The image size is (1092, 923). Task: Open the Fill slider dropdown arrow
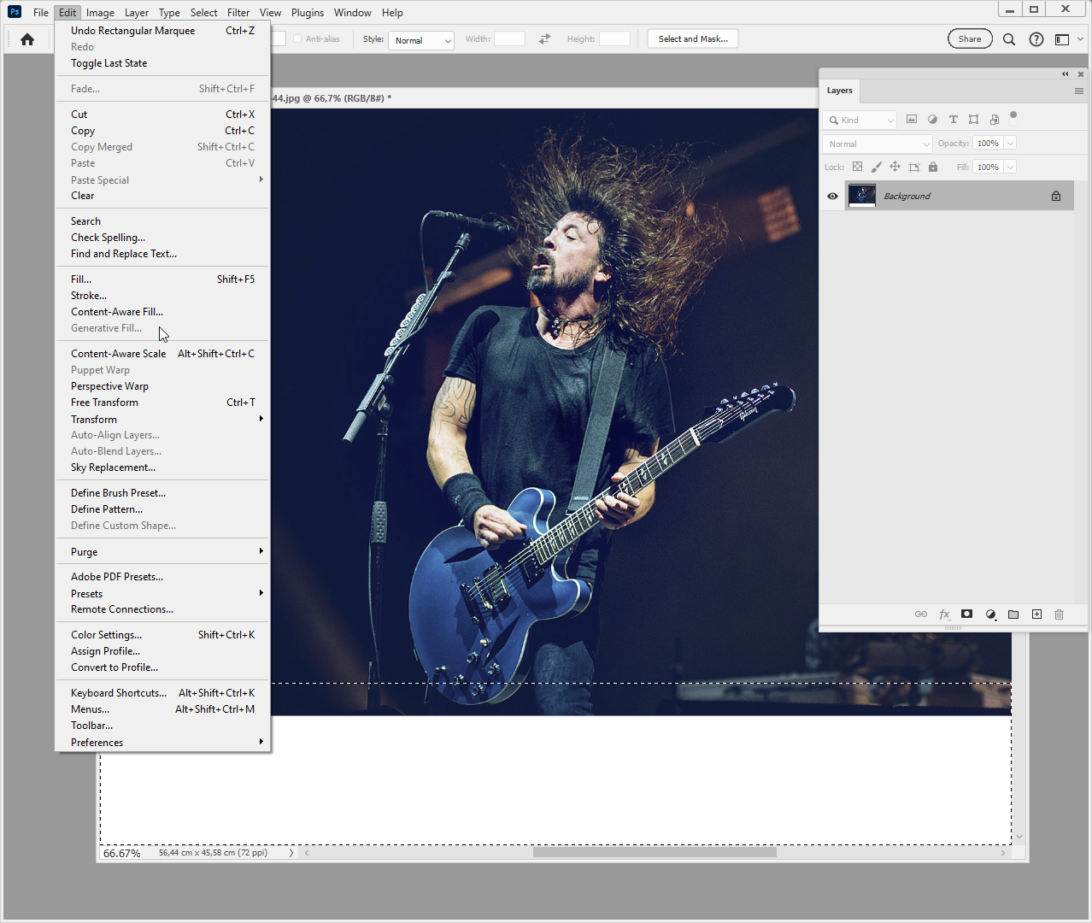[x=1010, y=168]
